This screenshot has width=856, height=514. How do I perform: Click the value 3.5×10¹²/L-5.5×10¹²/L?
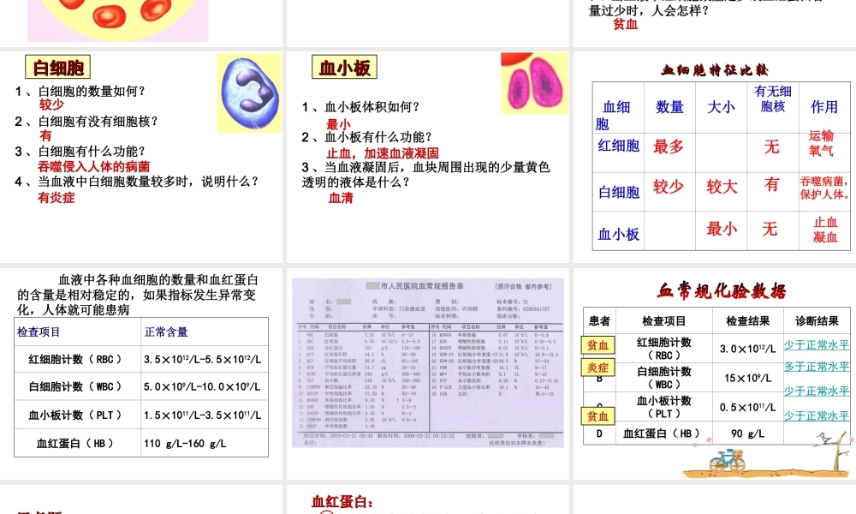click(x=203, y=360)
